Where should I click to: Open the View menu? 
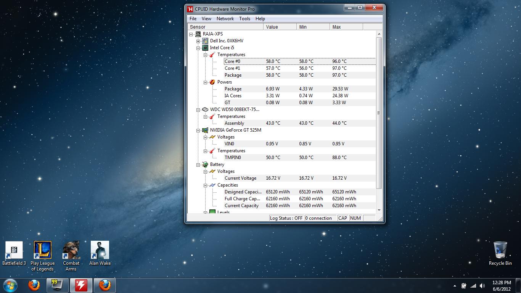[x=206, y=19]
